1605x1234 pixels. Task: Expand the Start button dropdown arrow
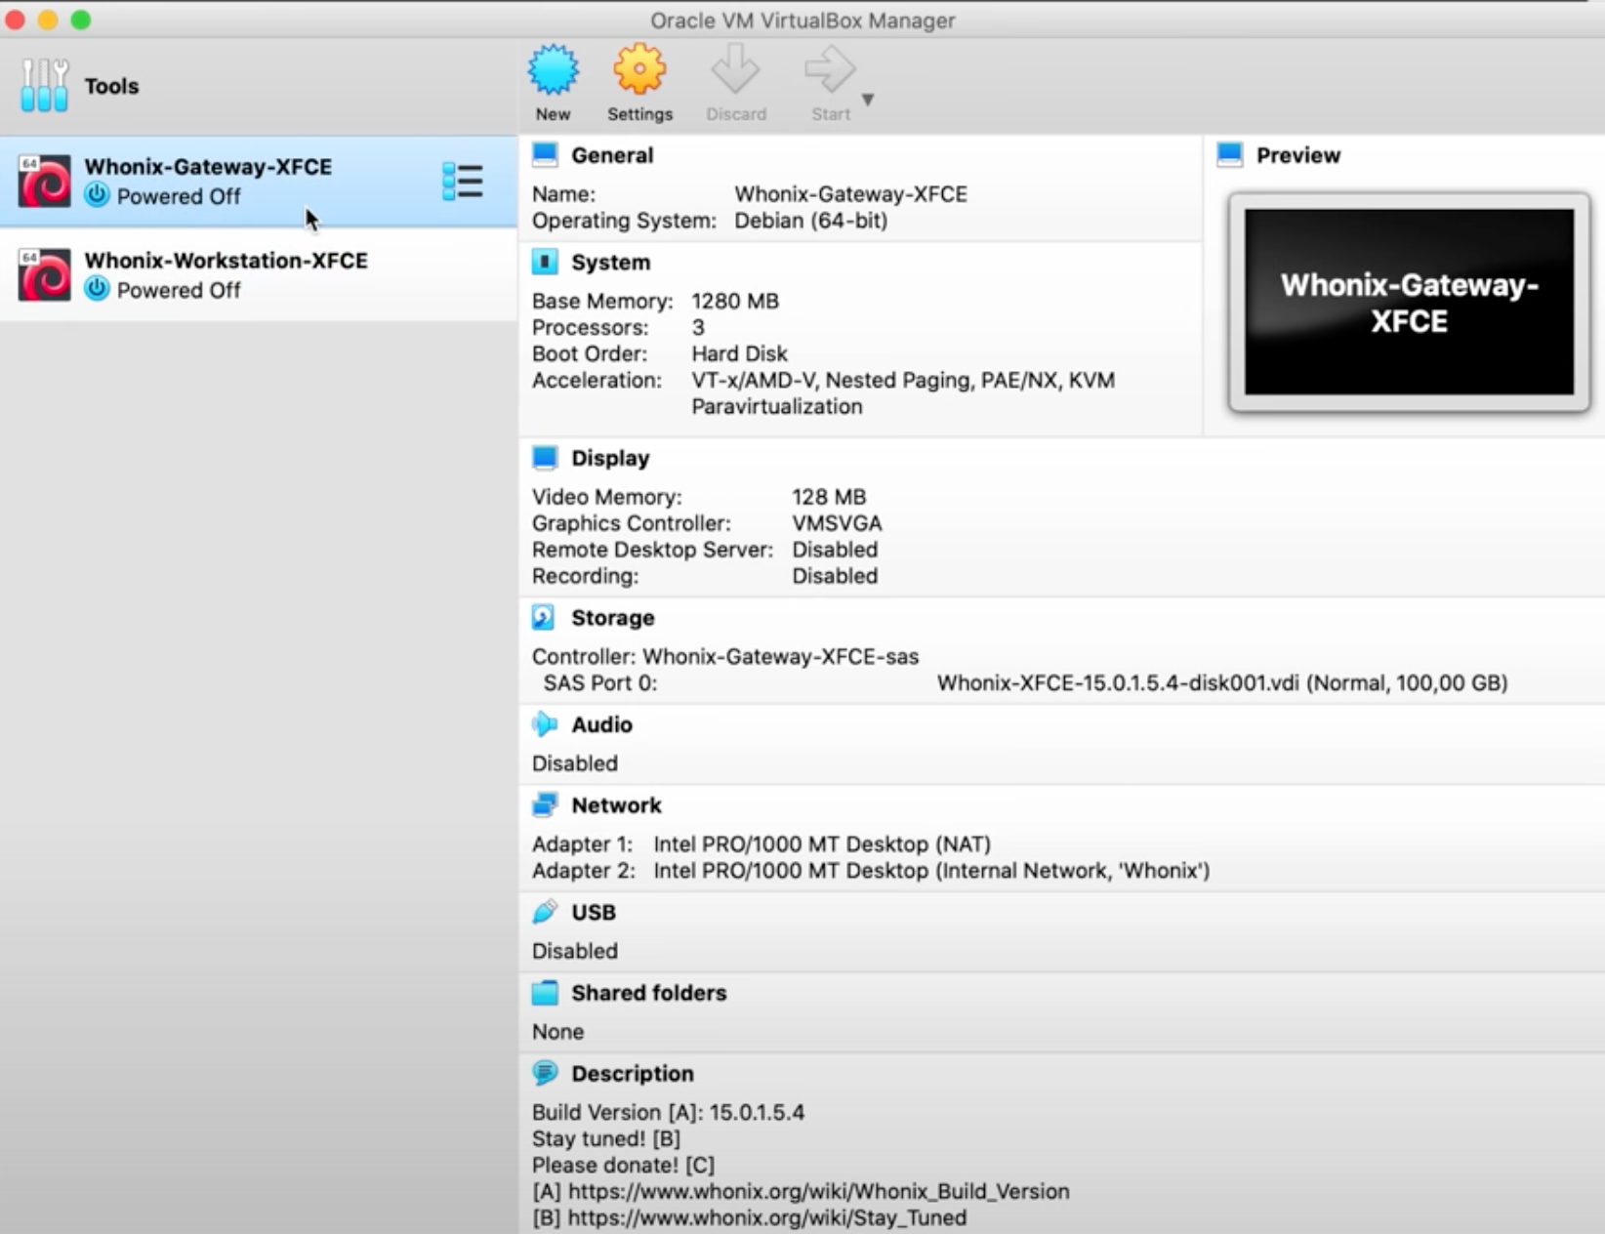[868, 100]
